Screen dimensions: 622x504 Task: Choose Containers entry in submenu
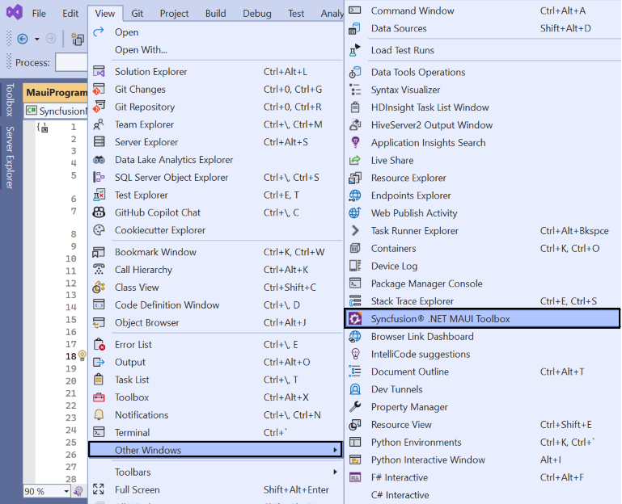pos(482,248)
